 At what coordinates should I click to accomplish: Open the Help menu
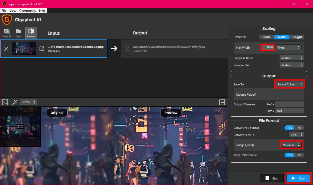click(42, 11)
